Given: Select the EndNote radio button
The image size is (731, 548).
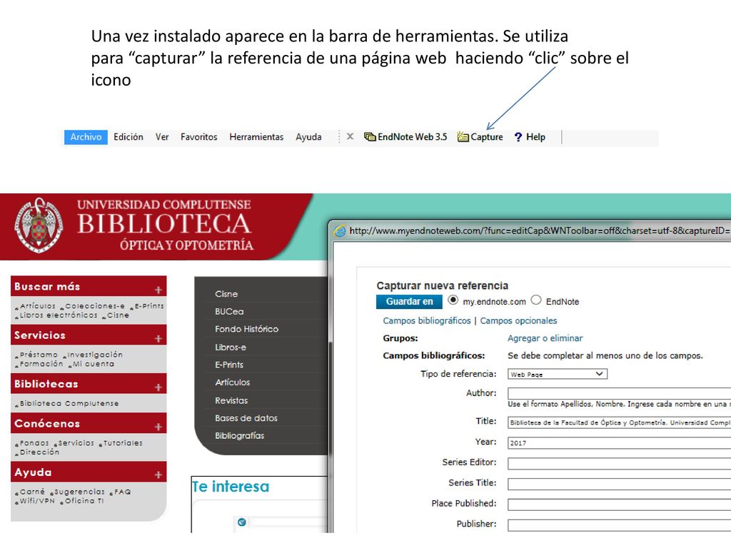Looking at the screenshot, I should (x=536, y=300).
